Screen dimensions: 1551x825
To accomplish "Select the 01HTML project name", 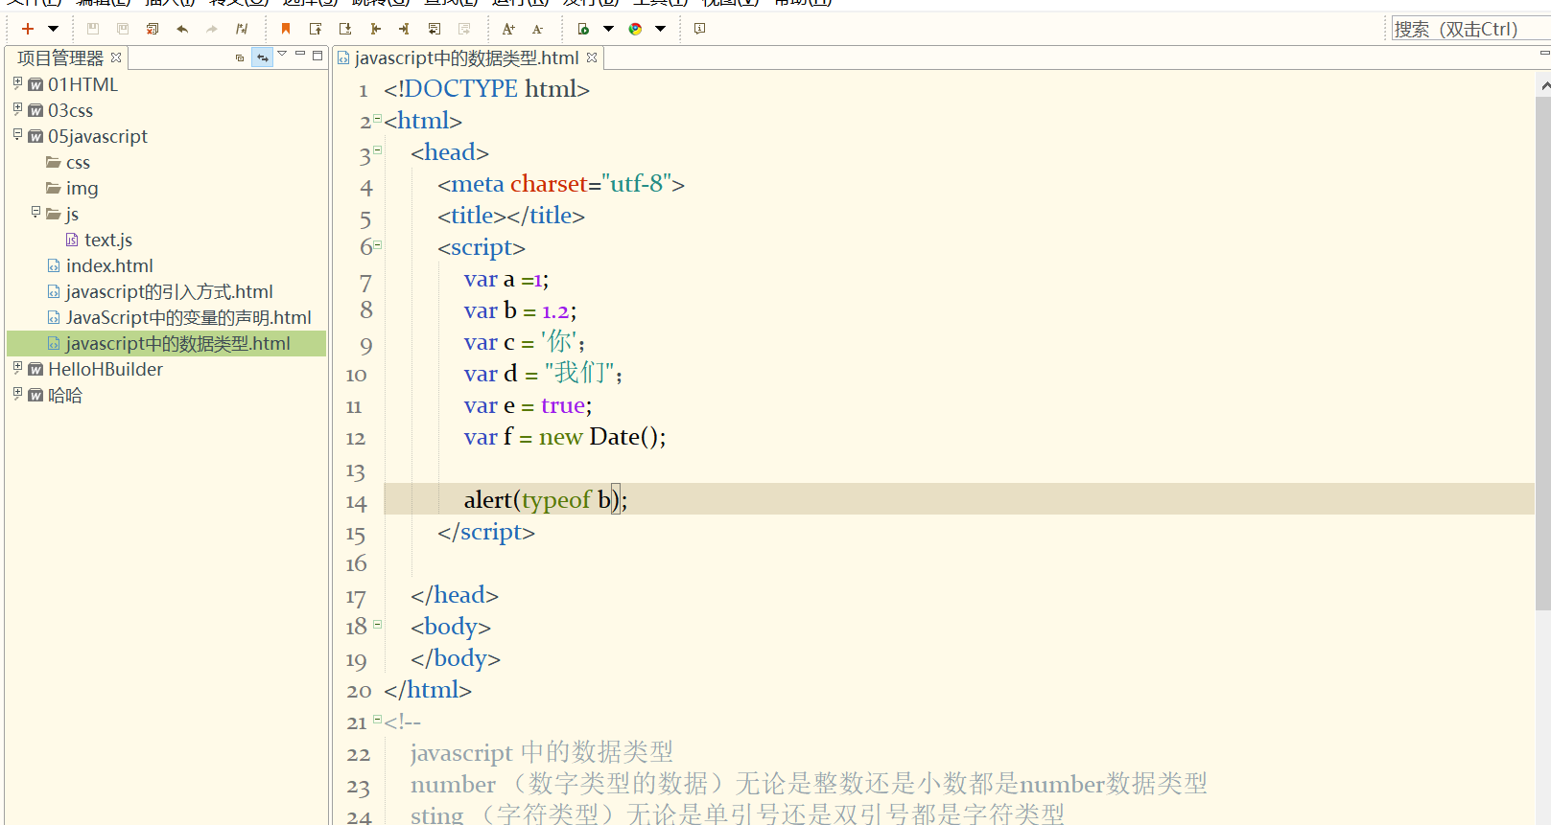I will (82, 85).
